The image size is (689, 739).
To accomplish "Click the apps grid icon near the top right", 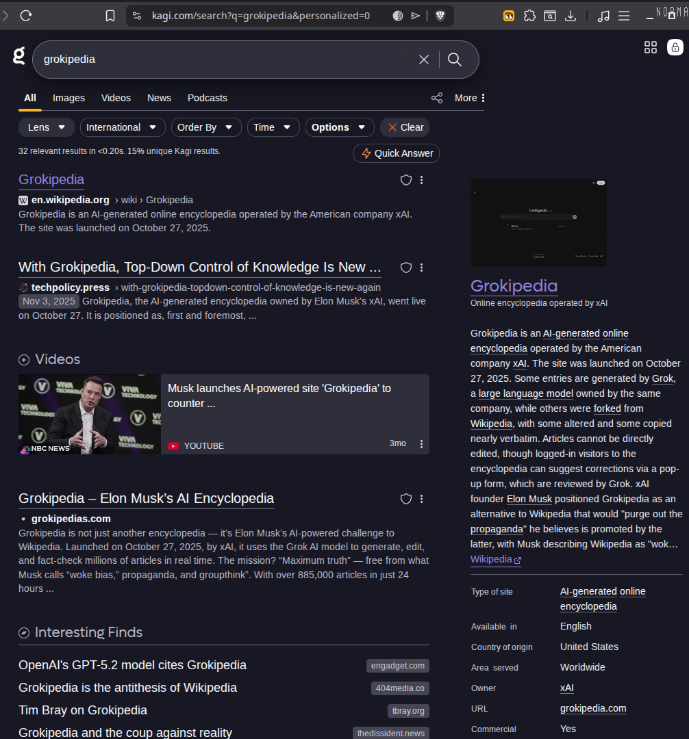I will 650,47.
